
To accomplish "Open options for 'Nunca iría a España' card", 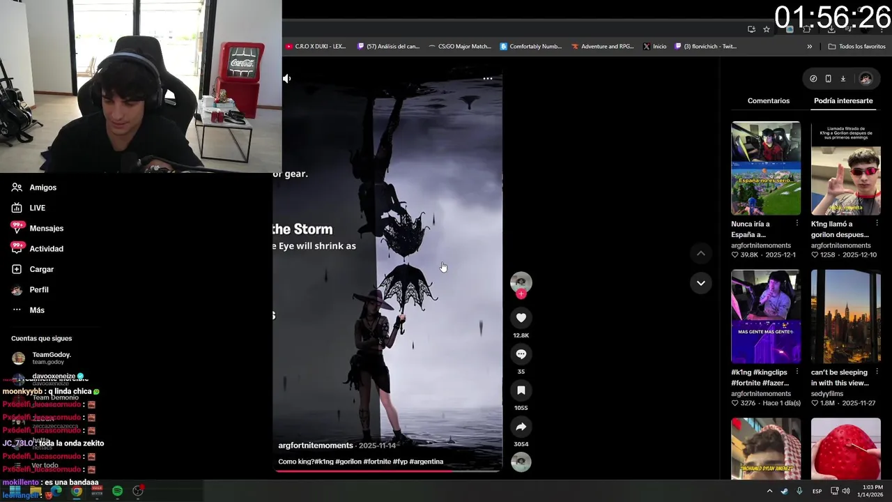I will click(797, 224).
